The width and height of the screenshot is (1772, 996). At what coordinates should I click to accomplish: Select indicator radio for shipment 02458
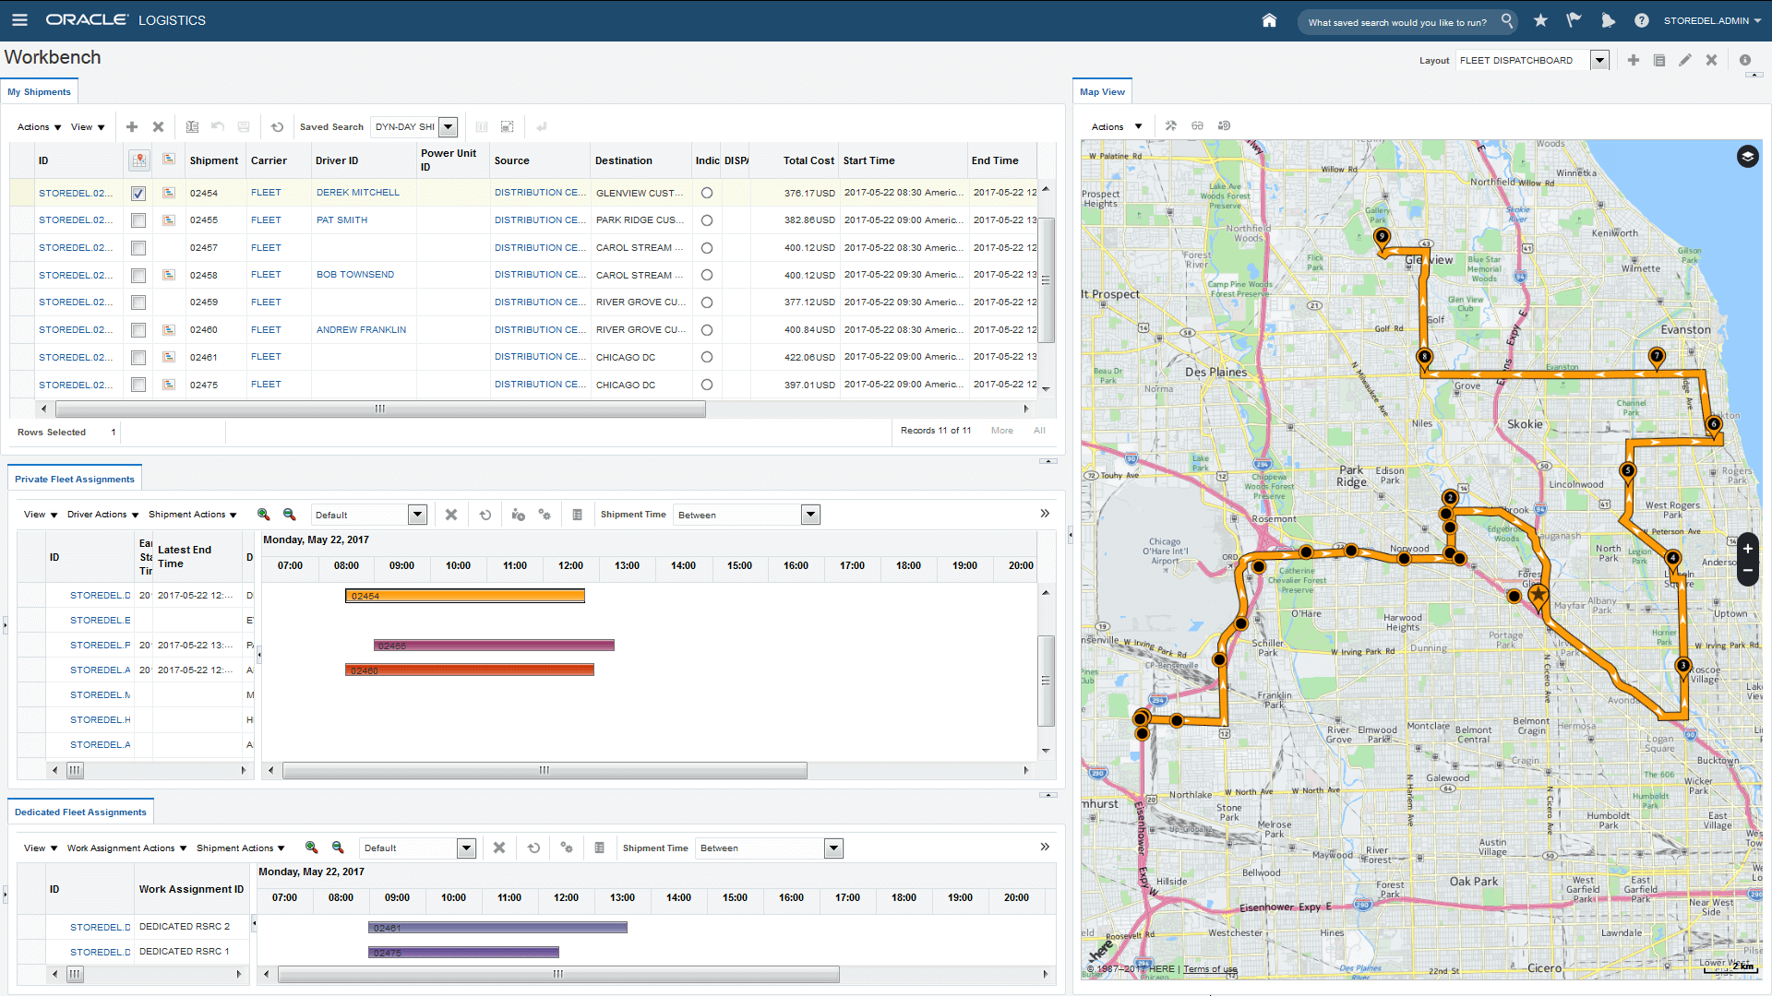707,276
